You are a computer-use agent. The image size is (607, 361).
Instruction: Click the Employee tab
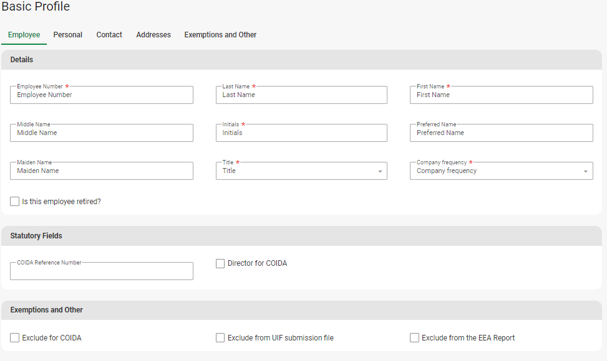pos(24,35)
